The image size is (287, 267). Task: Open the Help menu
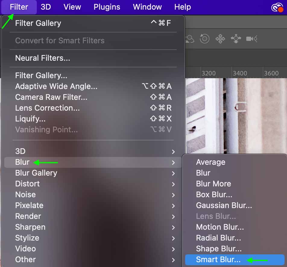click(182, 7)
